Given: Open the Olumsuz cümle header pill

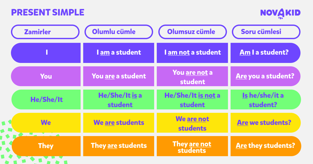Looking at the screenshot, I should [x=192, y=32].
